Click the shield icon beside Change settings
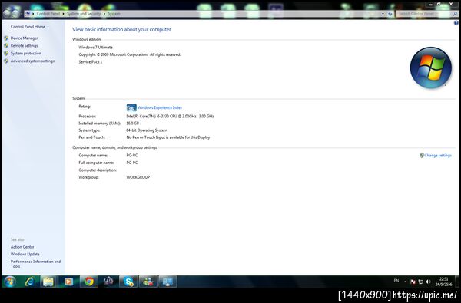The height and width of the screenshot is (303, 461). pos(422,156)
